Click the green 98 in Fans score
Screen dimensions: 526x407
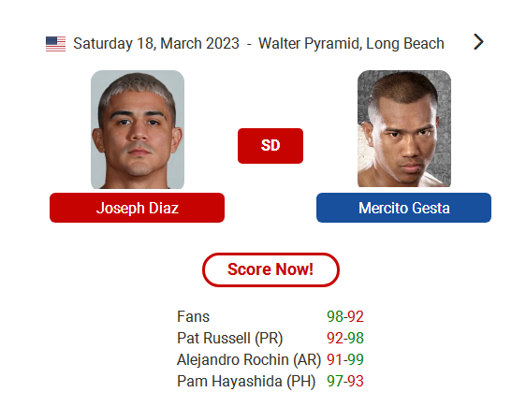(335, 316)
